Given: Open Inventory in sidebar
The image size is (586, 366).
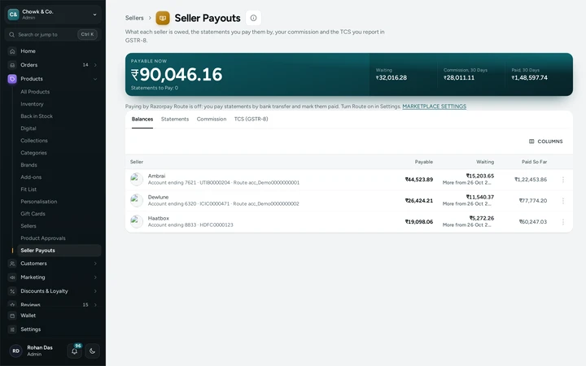Looking at the screenshot, I should click(32, 104).
